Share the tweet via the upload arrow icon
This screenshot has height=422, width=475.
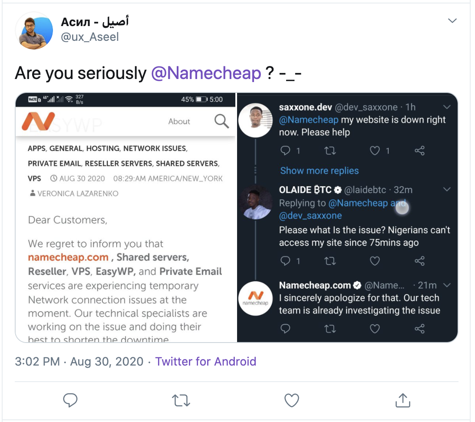tap(402, 400)
